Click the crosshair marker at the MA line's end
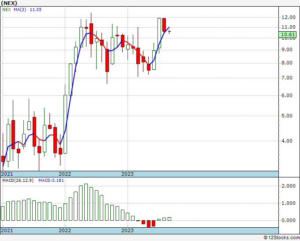The width and height of the screenshot is (300, 241). pos(169,32)
